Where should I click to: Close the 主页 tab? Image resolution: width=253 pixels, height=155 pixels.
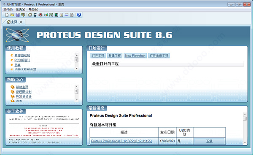(21, 22)
